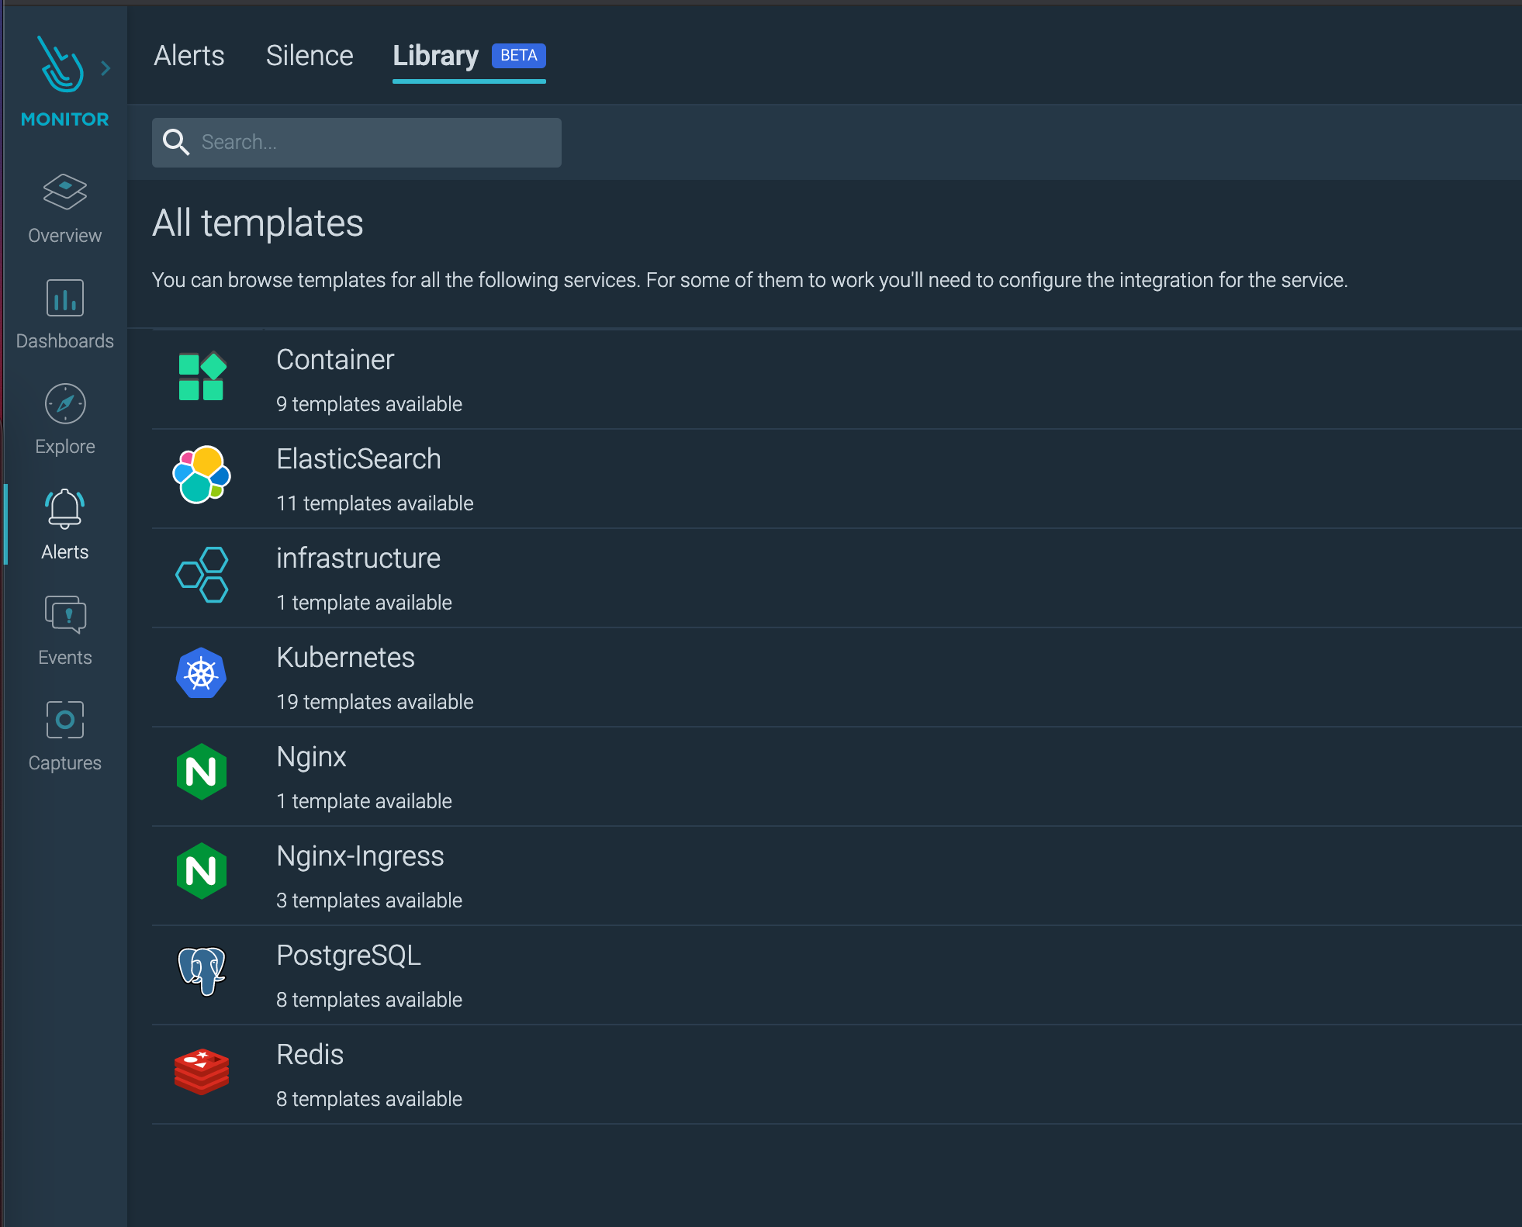The width and height of the screenshot is (1522, 1227).
Task: Open Nginx-Ingress templates
Action: pyautogui.click(x=360, y=857)
